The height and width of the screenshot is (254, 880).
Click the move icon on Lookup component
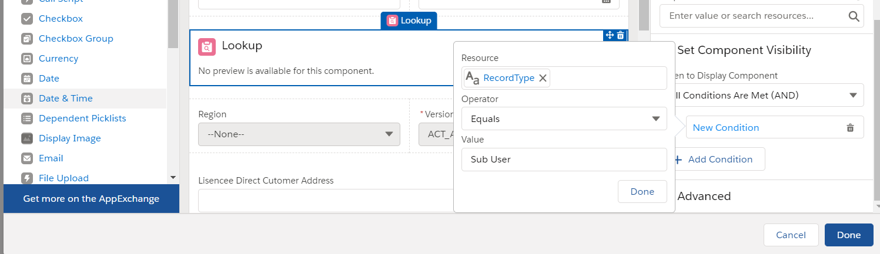[610, 35]
